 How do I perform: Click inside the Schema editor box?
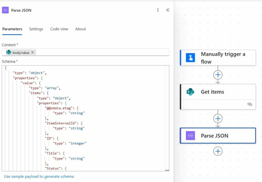85,118
